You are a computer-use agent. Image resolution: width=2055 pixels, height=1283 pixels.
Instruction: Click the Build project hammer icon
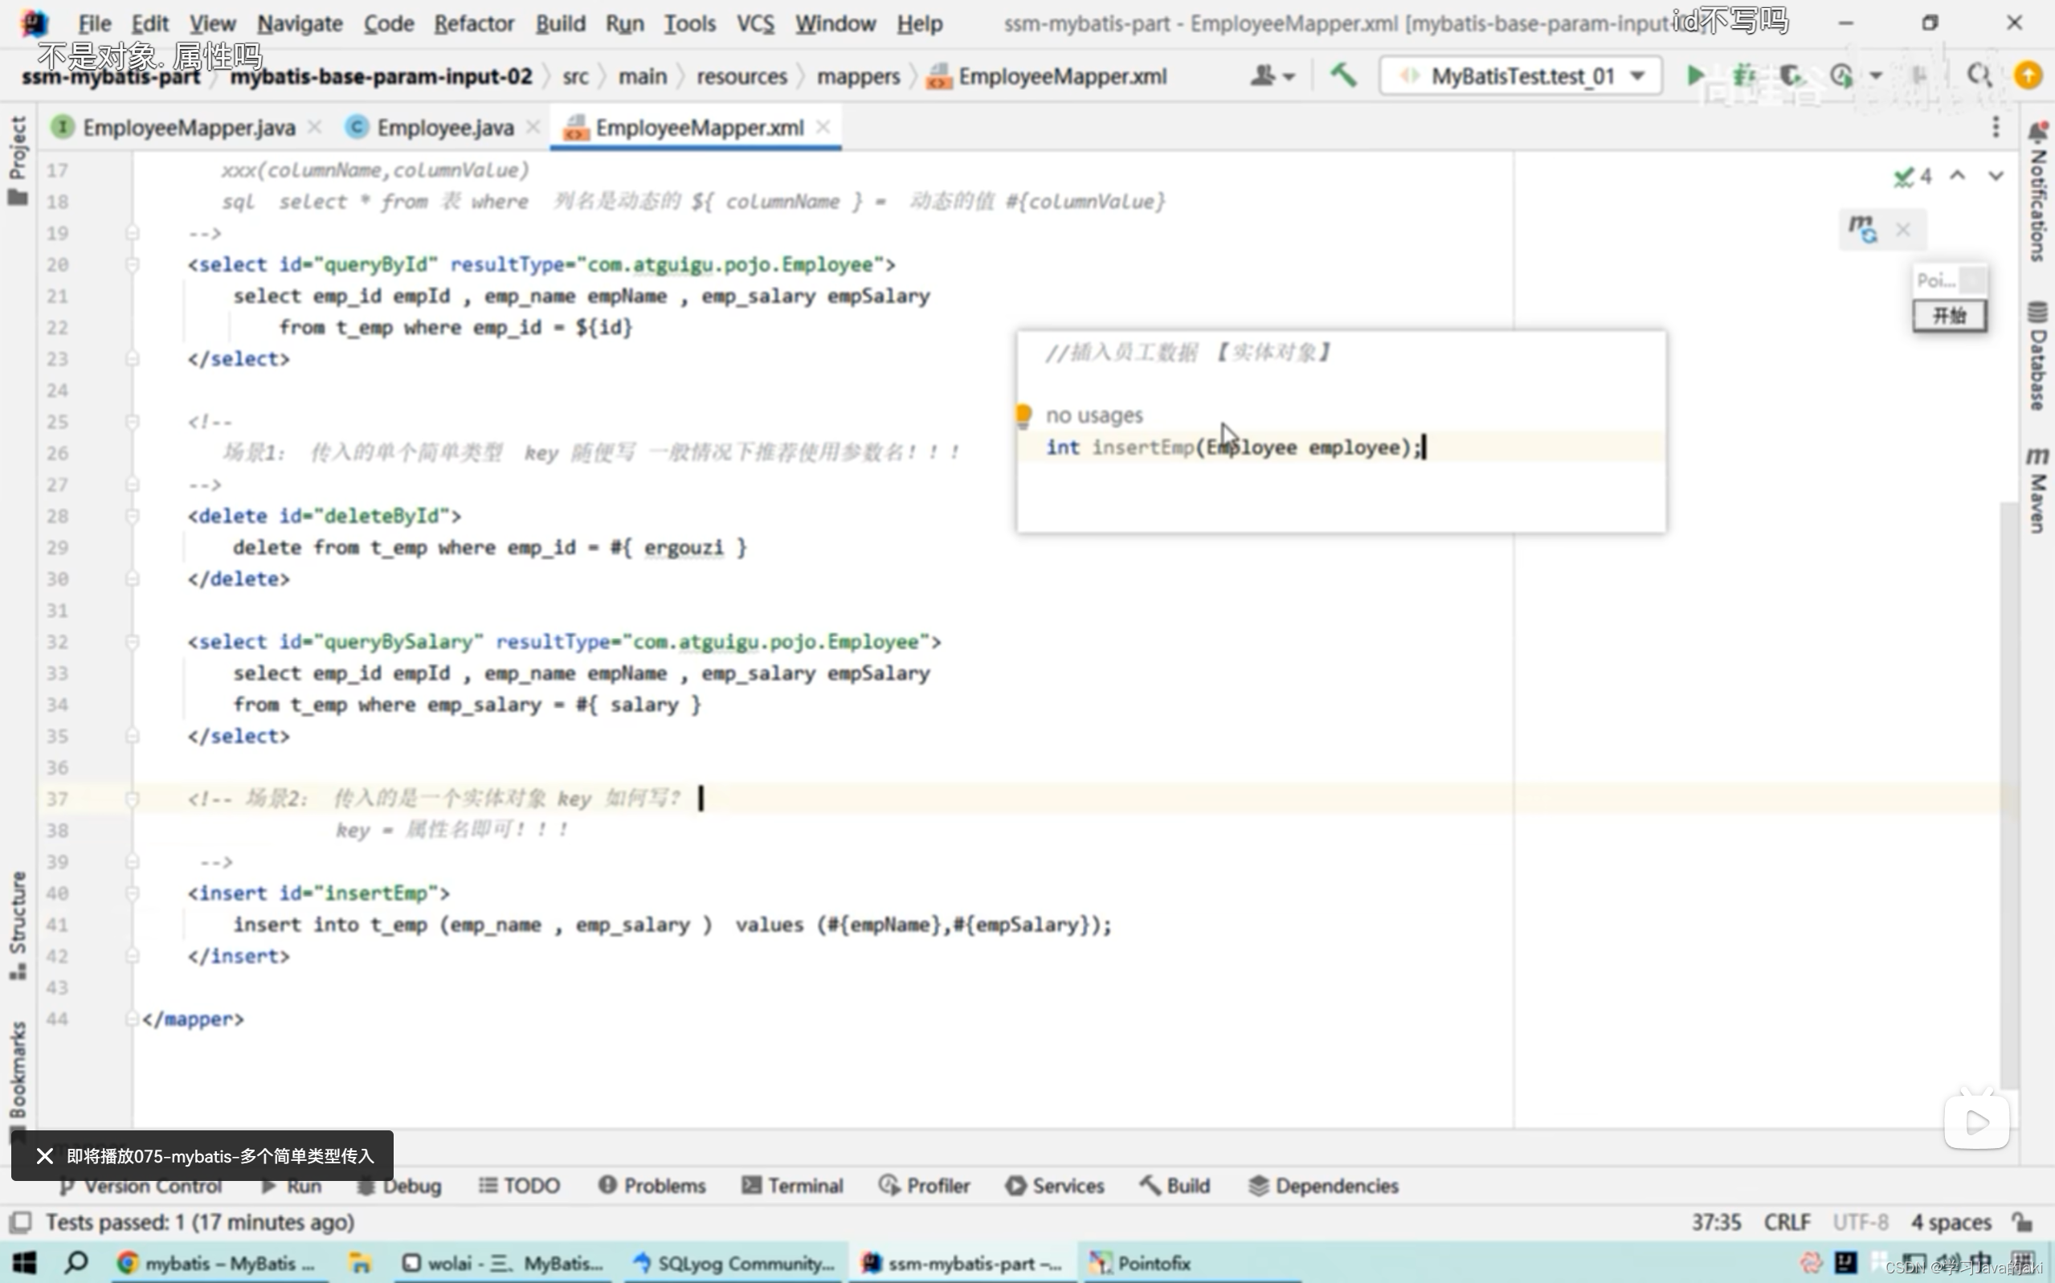[1343, 76]
